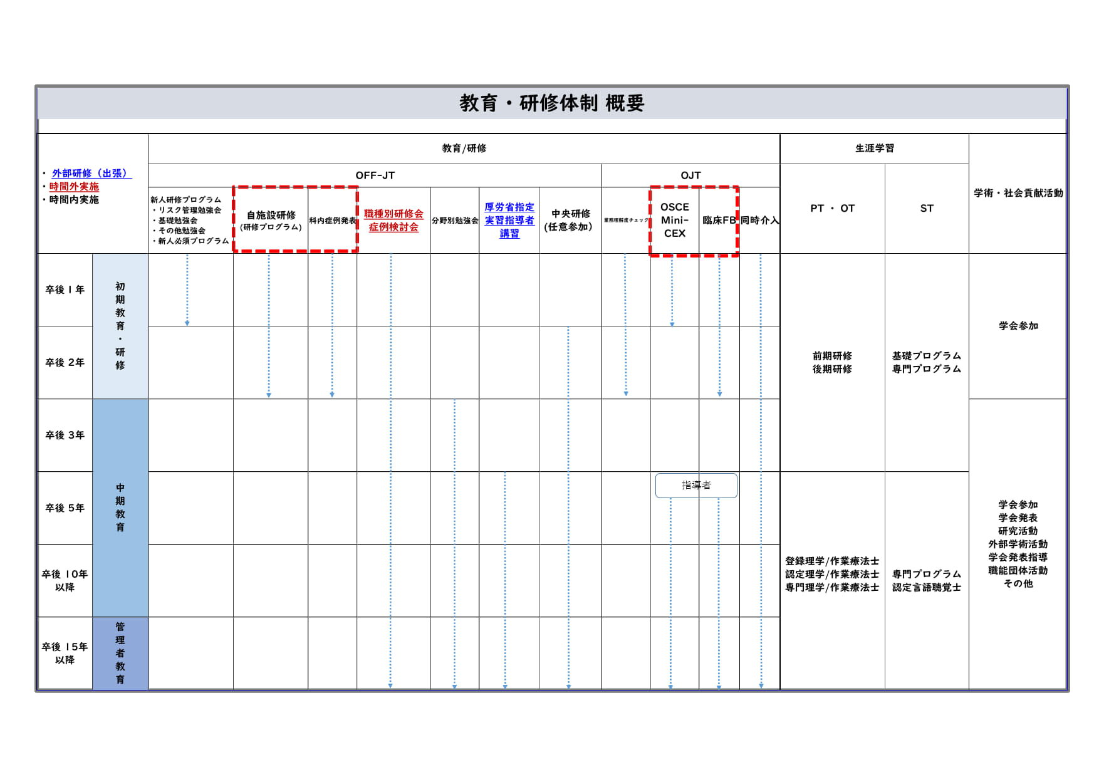The image size is (1099, 777).
Task: Click the 中期教育 blue category cell
Action: tap(120, 508)
